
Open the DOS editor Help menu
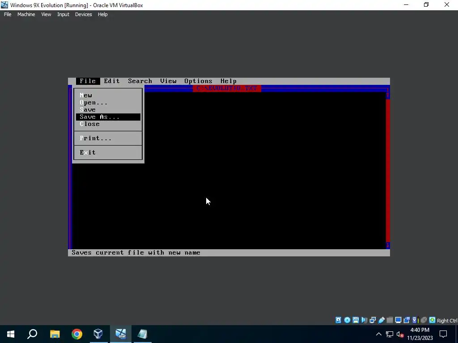pos(229,81)
